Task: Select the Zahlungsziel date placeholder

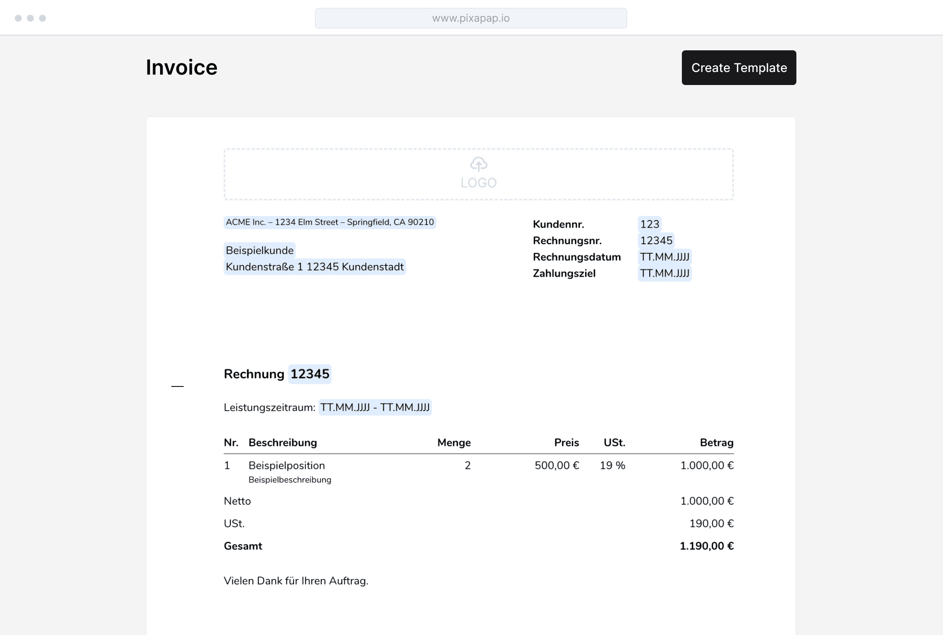Action: pos(664,274)
